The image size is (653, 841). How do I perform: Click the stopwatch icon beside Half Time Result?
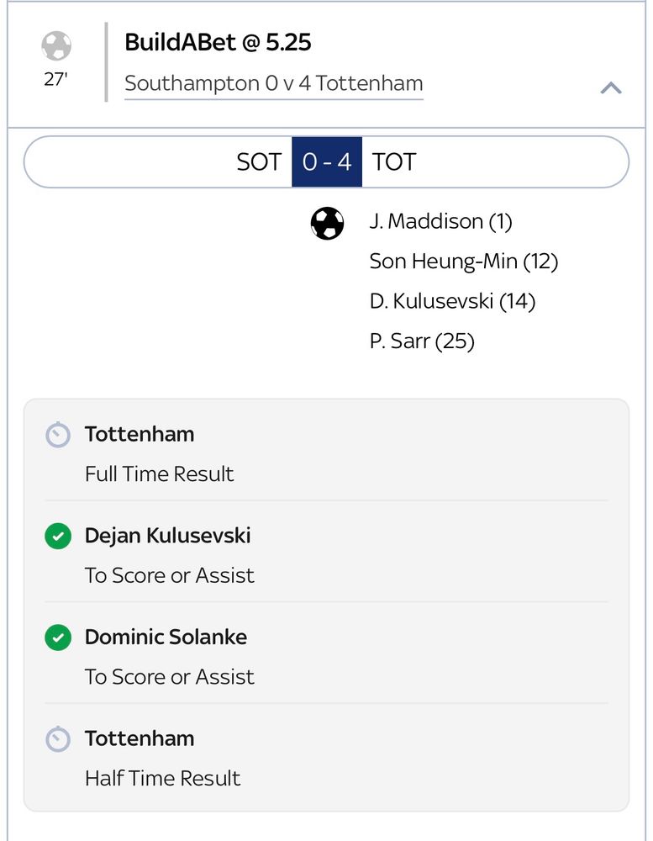coord(57,739)
